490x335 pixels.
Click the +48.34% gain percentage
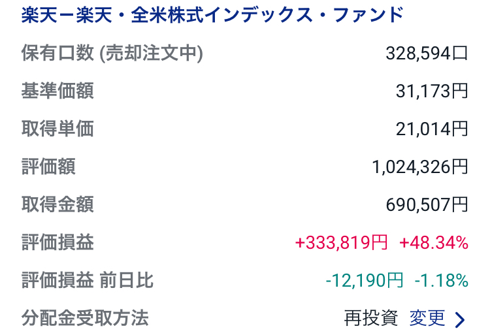point(434,242)
